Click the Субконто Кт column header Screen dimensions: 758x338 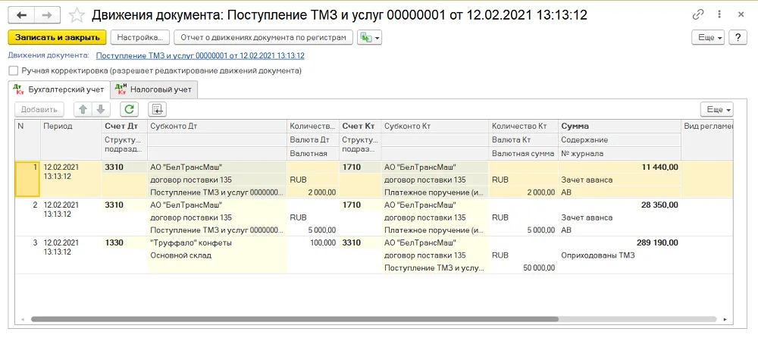pyautogui.click(x=435, y=127)
